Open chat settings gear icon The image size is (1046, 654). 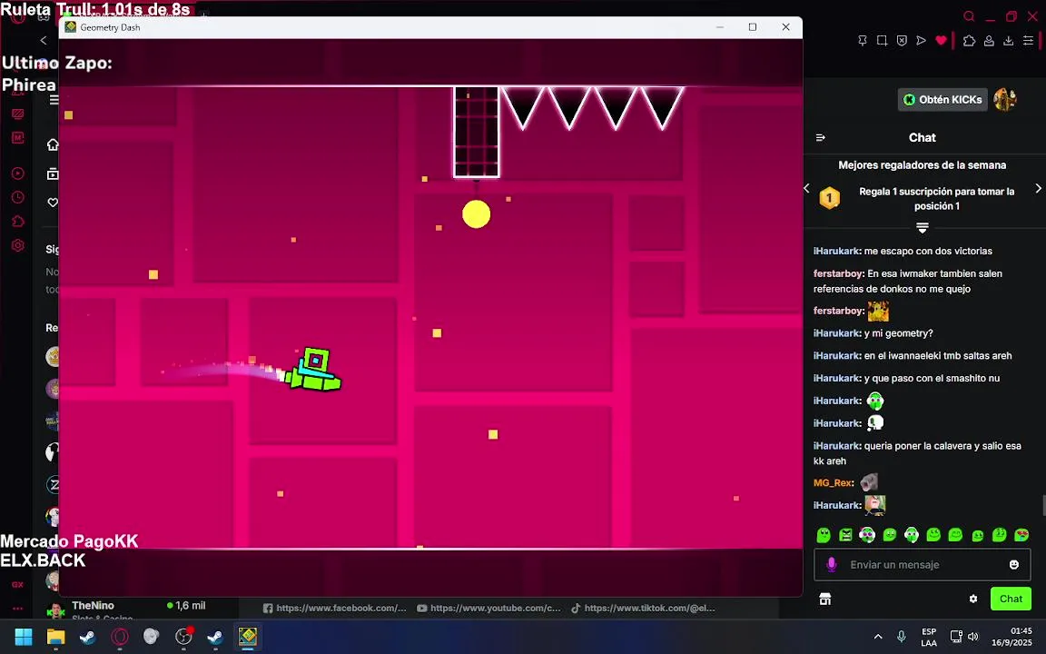[973, 599]
